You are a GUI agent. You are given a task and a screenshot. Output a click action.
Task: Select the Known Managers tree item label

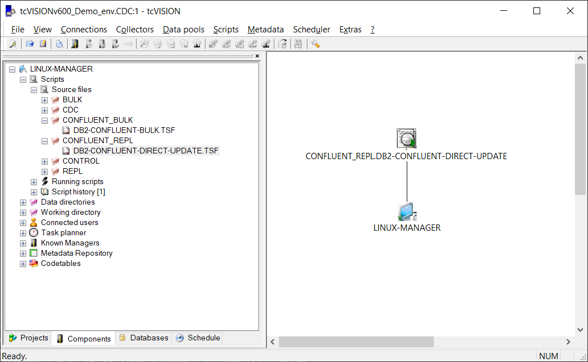point(70,243)
